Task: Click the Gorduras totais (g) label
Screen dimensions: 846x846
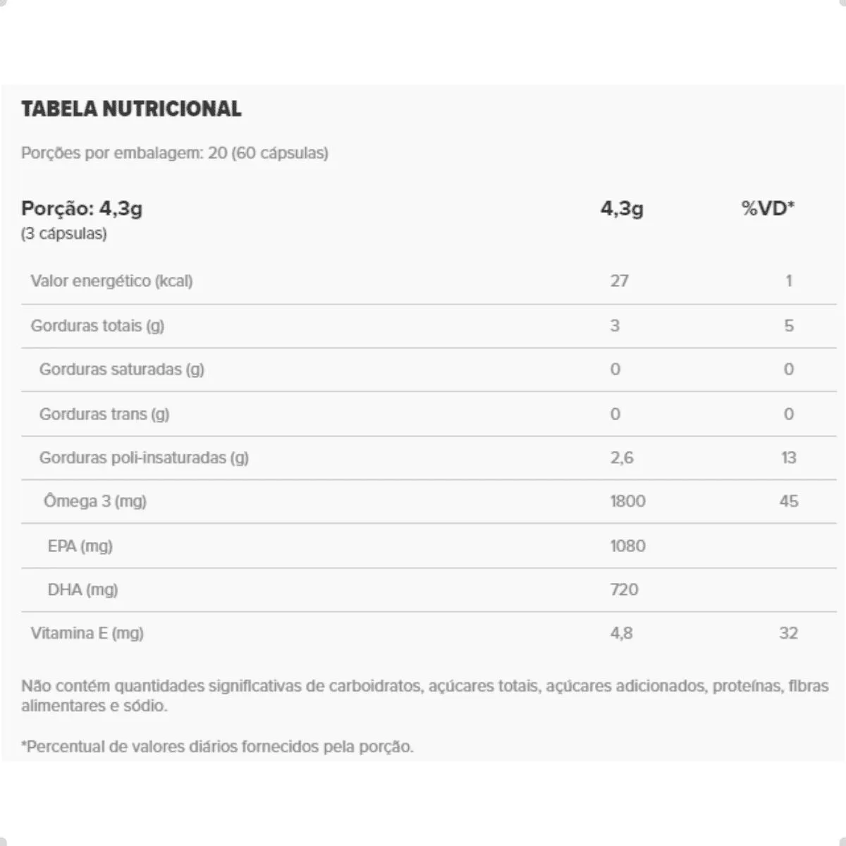Action: [x=97, y=326]
